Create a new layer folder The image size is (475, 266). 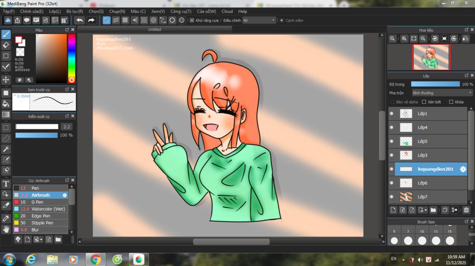click(433, 210)
